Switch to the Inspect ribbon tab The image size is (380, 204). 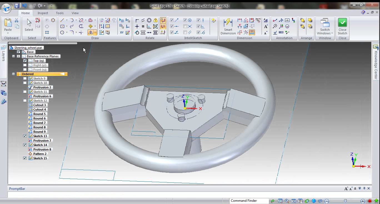click(43, 13)
